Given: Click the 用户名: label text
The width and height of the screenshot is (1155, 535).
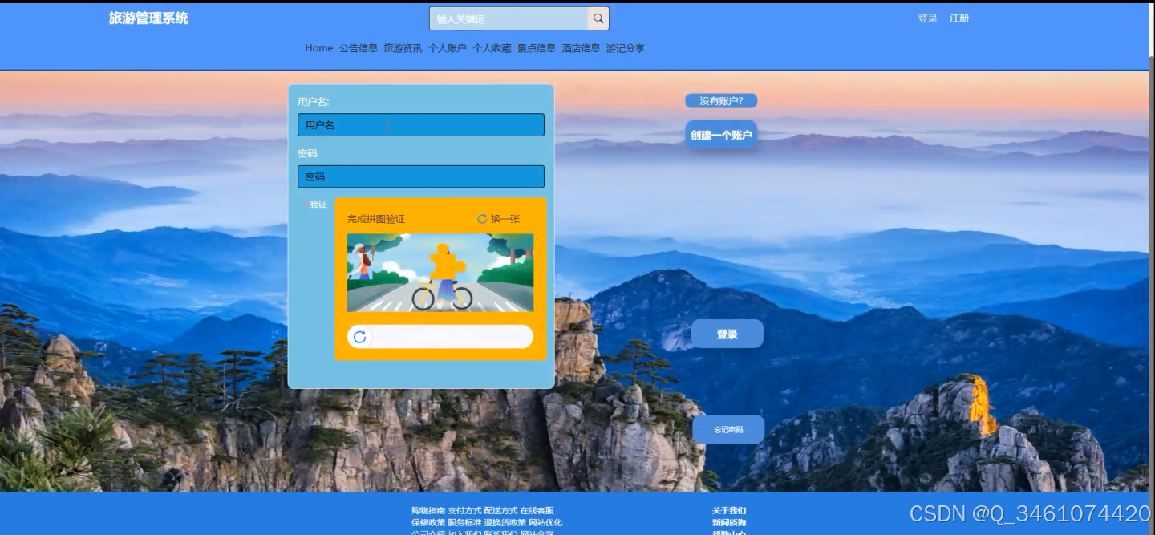Looking at the screenshot, I should tap(314, 102).
